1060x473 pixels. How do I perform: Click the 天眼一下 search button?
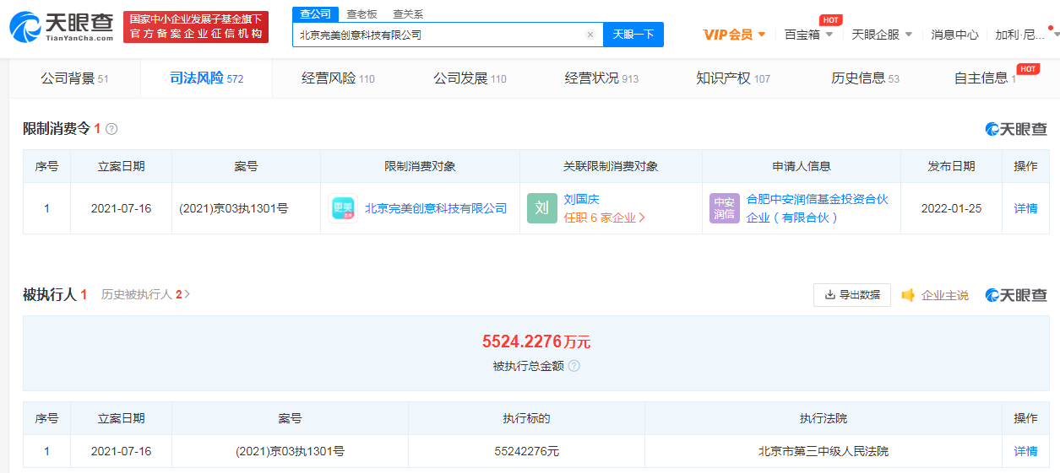633,35
